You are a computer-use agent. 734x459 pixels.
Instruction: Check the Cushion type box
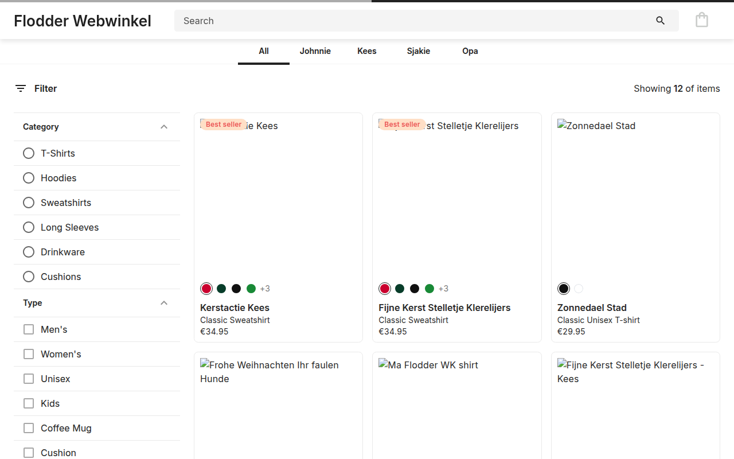tap(29, 453)
